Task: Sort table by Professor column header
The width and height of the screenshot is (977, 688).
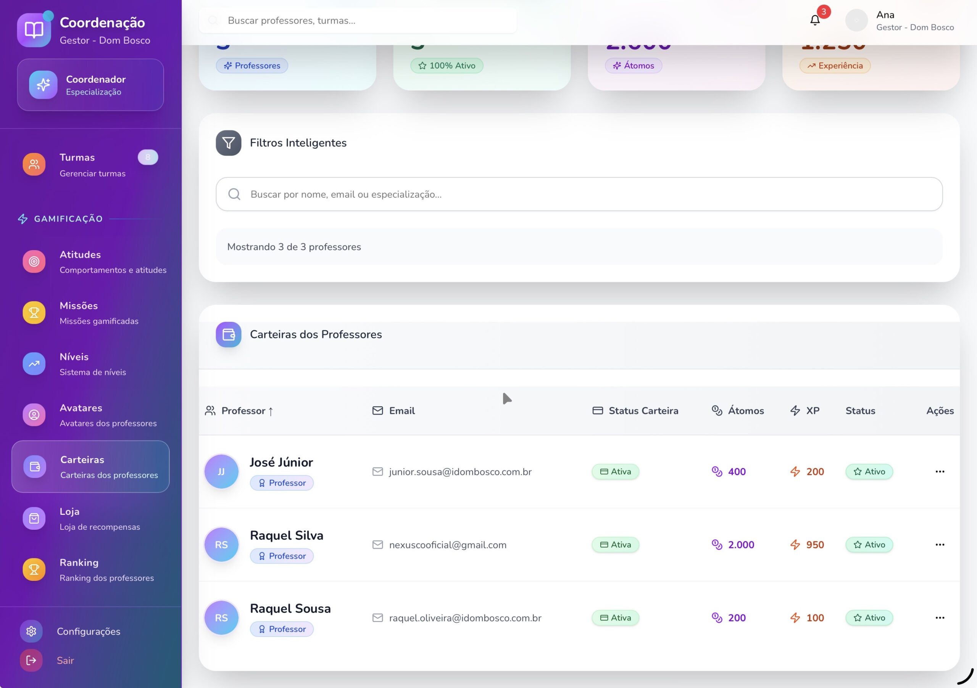Action: tap(243, 411)
